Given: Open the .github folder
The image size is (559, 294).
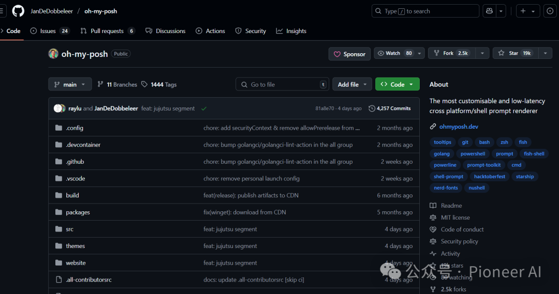Looking at the screenshot, I should [x=75, y=162].
